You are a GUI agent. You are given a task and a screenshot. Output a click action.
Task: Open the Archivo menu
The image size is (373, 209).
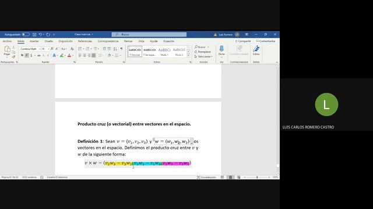point(7,41)
